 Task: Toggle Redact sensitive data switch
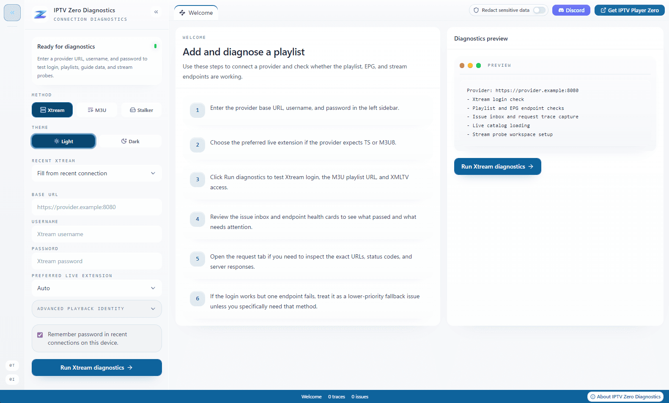pos(539,10)
